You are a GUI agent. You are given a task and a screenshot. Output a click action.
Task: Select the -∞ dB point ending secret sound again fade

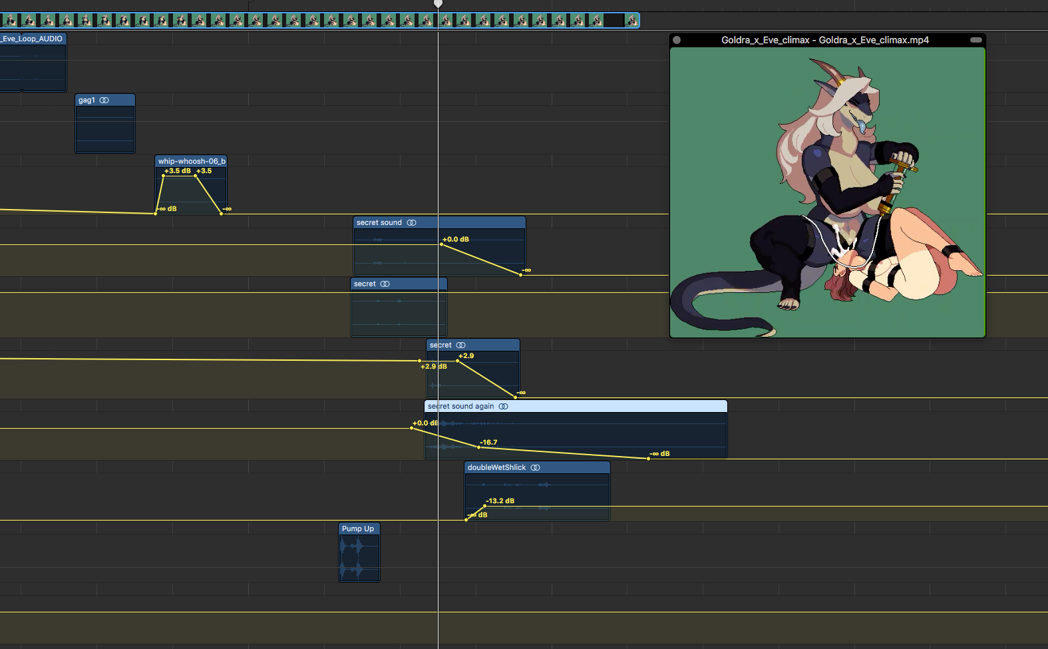tap(648, 459)
